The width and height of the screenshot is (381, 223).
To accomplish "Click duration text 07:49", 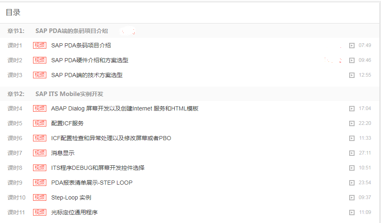I will 365,45.
